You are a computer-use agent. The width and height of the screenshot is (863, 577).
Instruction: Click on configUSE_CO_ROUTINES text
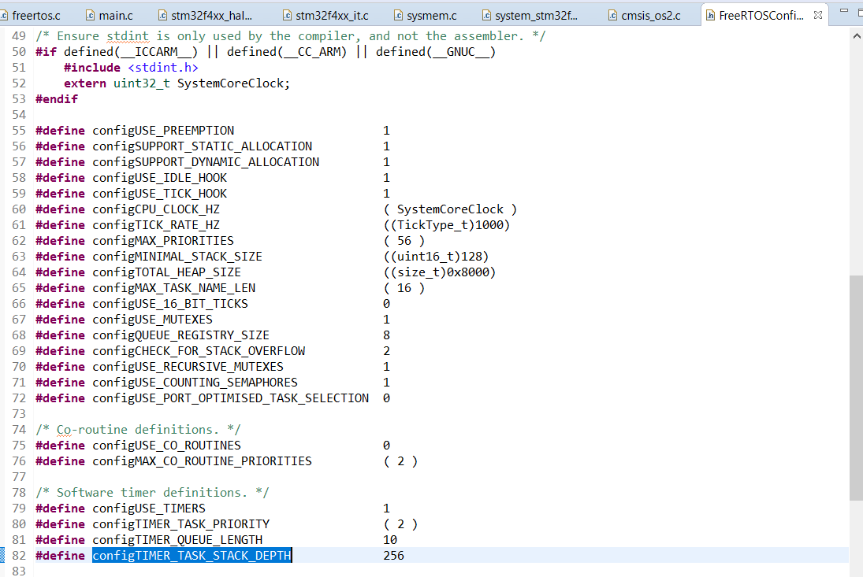(x=167, y=445)
